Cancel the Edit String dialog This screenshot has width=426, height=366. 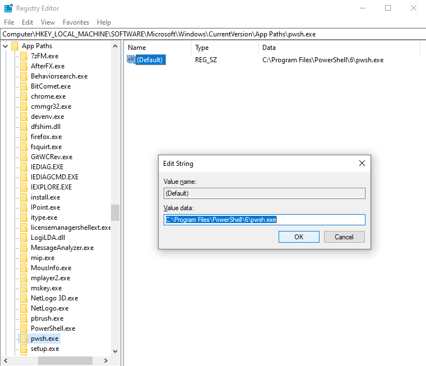344,237
